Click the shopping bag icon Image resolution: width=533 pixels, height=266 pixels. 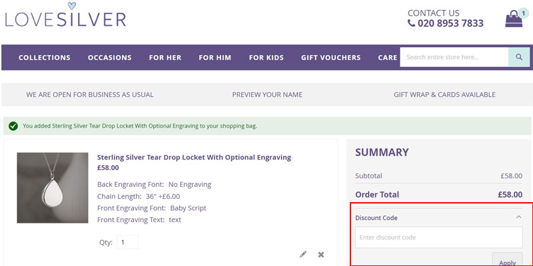(514, 19)
